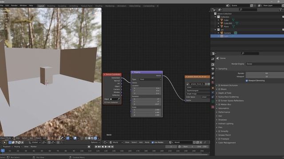
Task: Open the Equirectangular projection selector
Action: click(198, 91)
